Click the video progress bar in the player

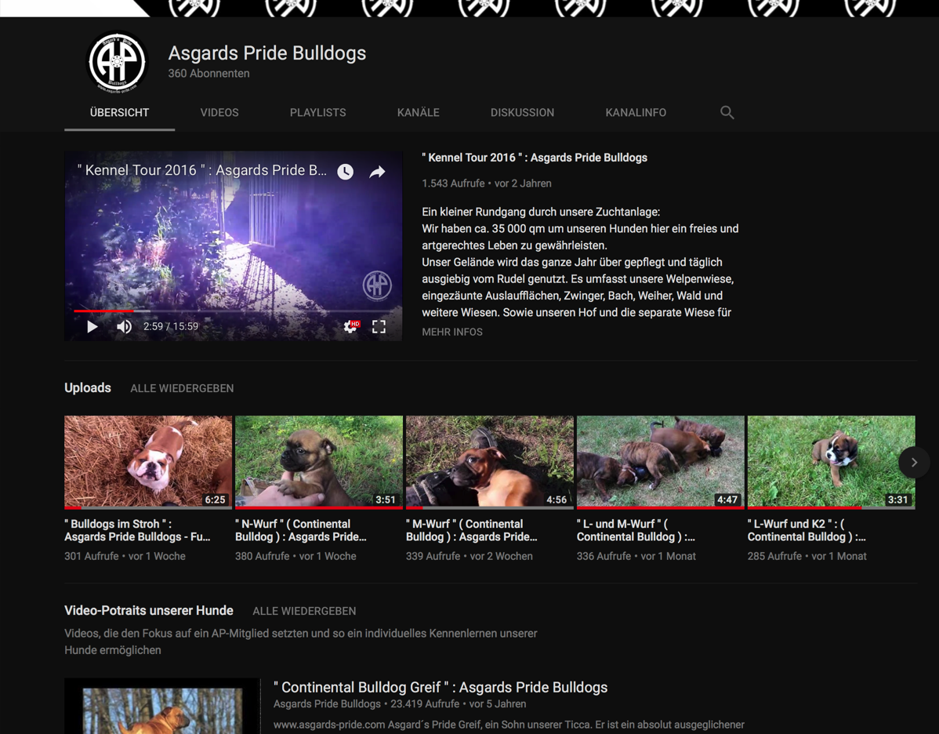click(233, 311)
